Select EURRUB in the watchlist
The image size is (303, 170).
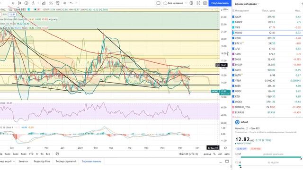[x=267, y=112]
